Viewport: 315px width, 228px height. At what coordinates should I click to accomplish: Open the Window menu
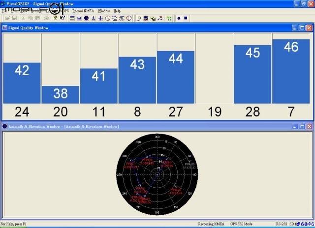click(x=104, y=11)
